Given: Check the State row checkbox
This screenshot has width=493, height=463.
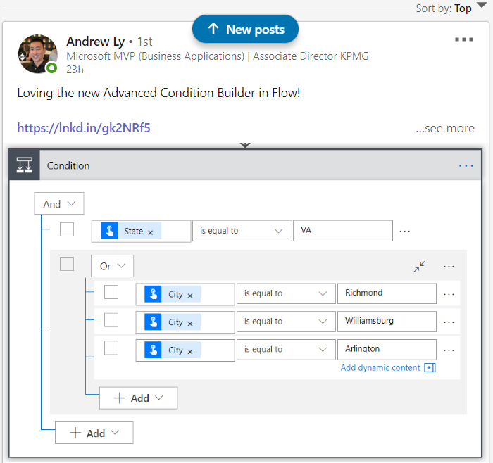Looking at the screenshot, I should [x=67, y=229].
